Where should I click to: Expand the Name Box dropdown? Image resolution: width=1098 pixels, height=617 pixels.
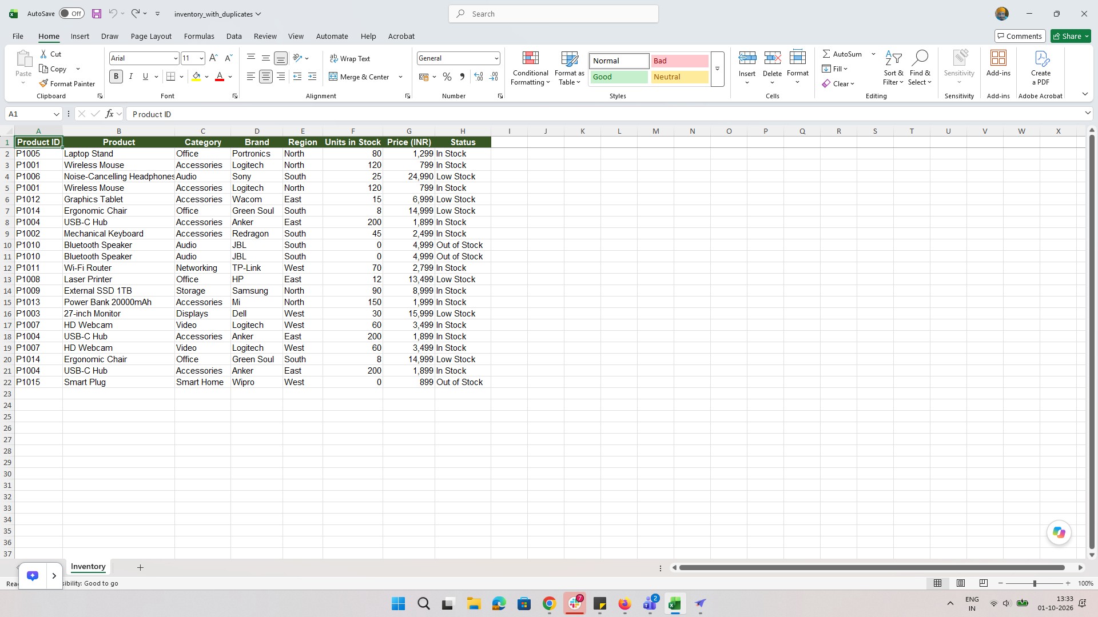tap(56, 114)
